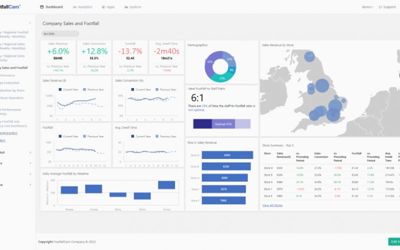The height and width of the screenshot is (250, 400).
Task: Click the Dashboard icon in top navigation
Action: click(42, 7)
